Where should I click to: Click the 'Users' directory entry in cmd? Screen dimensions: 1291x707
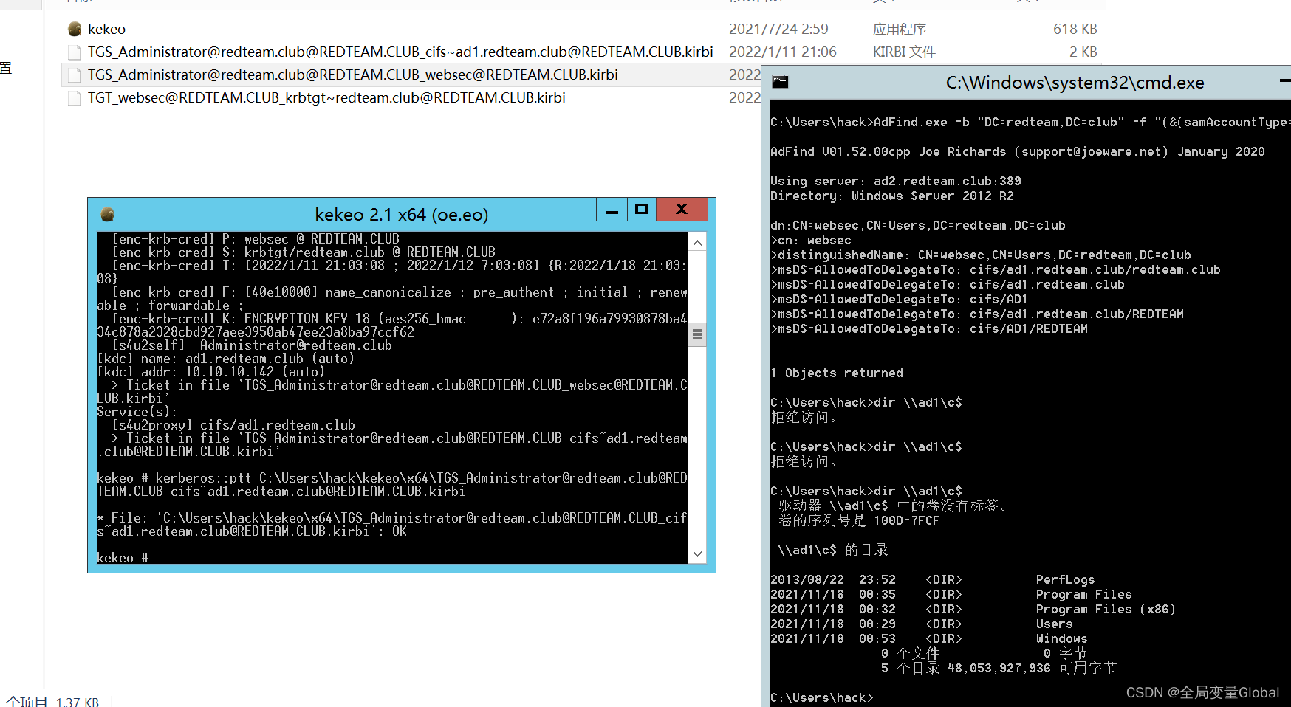click(x=1054, y=624)
